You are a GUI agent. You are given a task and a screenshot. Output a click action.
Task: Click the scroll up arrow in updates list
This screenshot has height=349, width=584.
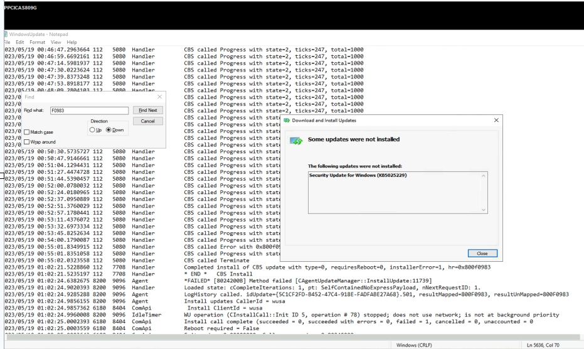(484, 176)
